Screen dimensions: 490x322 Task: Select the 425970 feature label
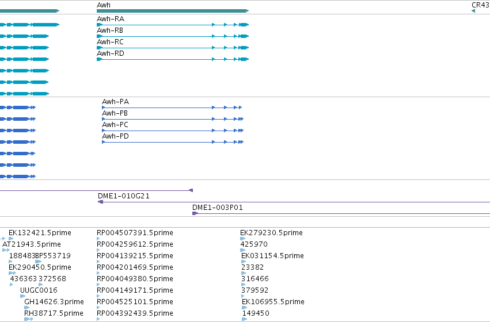point(254,244)
